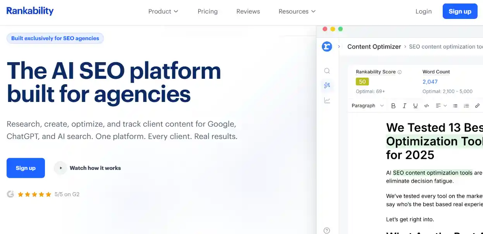483x234 pixels.
Task: Insert a code block using the </> icon
Action: pyautogui.click(x=426, y=105)
